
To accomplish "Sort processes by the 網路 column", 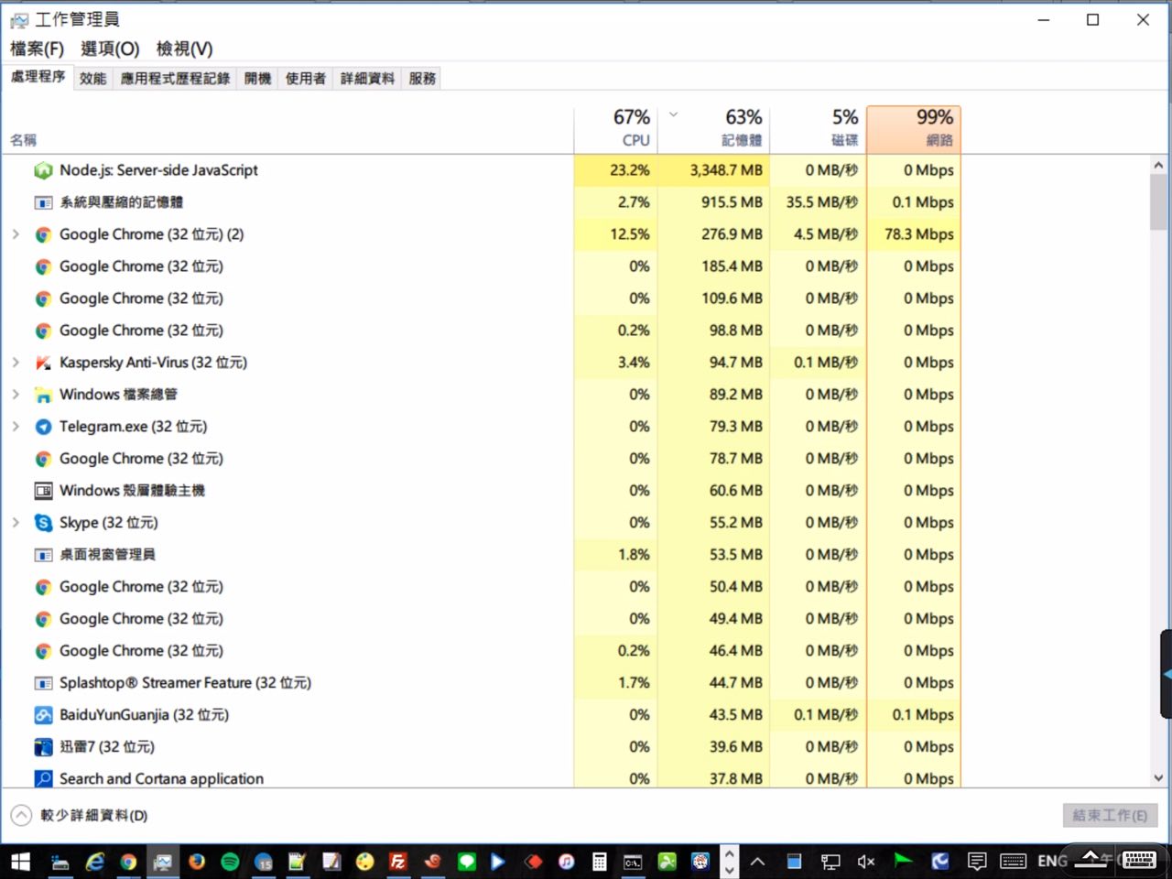I will (x=914, y=129).
